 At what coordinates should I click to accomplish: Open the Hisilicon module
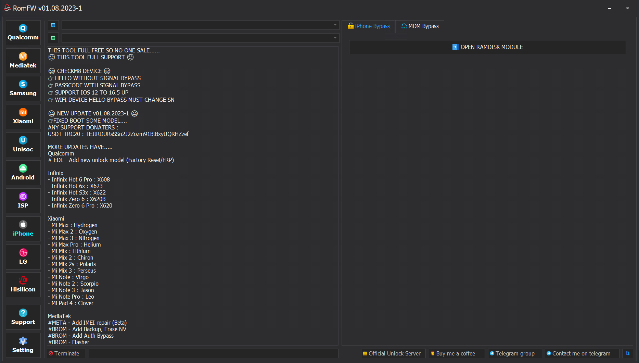23,285
